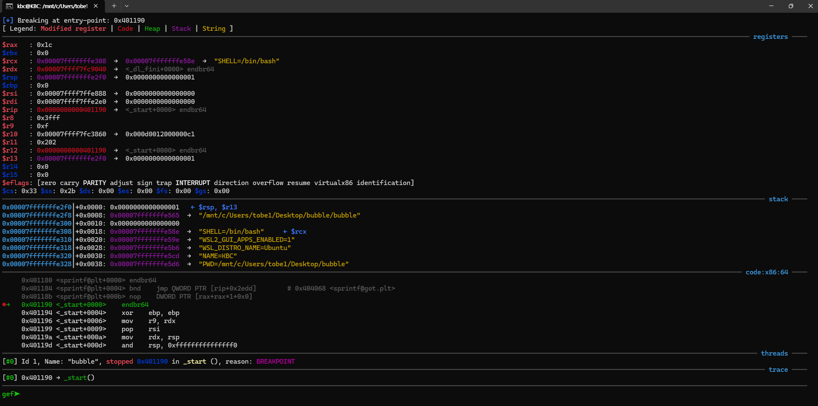Collapse the registers panel header
The image size is (818, 406).
pyautogui.click(x=770, y=37)
